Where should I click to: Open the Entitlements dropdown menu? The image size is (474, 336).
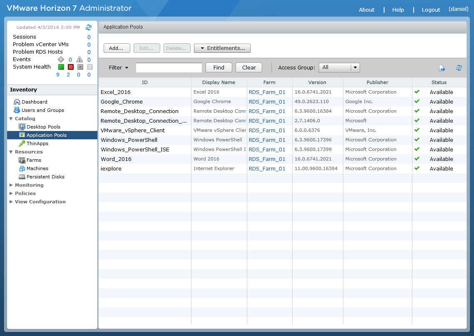coord(222,48)
